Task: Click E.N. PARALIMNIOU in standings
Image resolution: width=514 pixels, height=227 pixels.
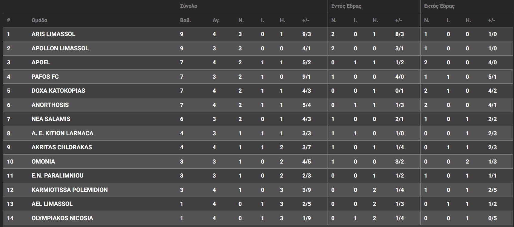Action: click(58, 176)
